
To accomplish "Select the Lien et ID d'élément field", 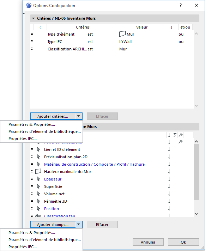I will pos(62,149).
